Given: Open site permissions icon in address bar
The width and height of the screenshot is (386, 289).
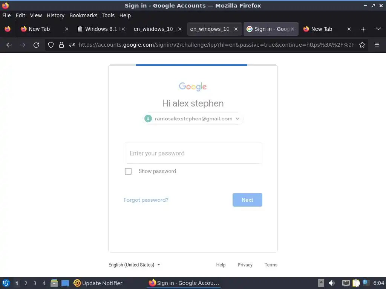Looking at the screenshot, I should pyautogui.click(x=72, y=45).
